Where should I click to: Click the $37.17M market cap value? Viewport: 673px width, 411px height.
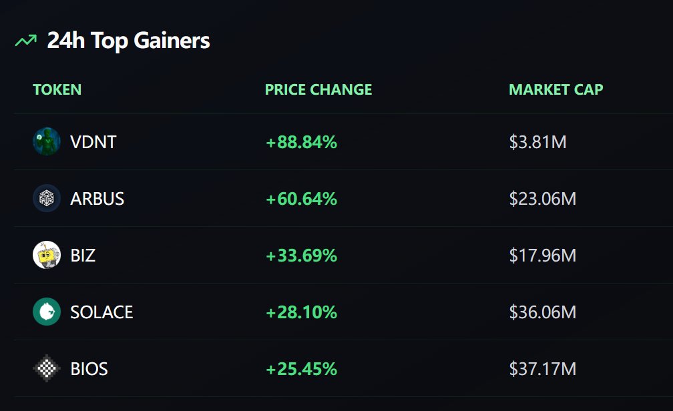point(543,368)
